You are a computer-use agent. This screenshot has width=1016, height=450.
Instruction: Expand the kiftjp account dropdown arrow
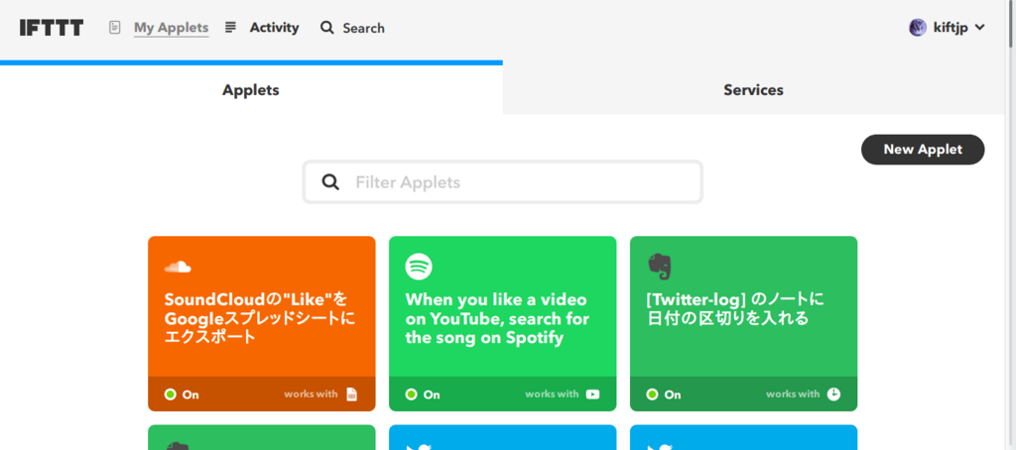point(980,28)
